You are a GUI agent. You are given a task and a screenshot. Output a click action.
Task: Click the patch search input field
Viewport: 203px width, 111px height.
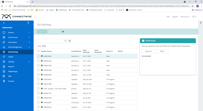tap(51, 41)
